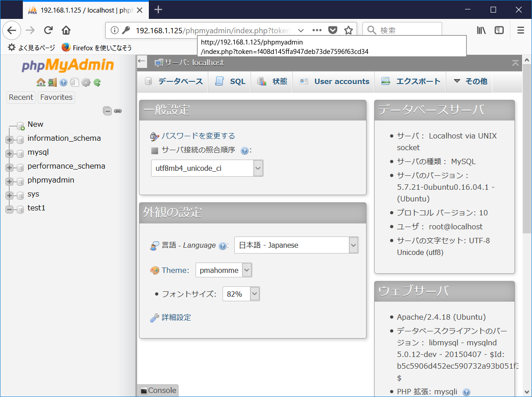Screen dimensions: 532x397
Task: Open the page actions three-dots menu
Action: pyautogui.click(x=317, y=30)
